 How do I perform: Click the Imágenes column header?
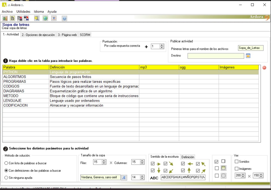239,67
